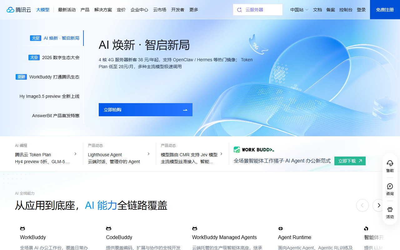Click the 登录 link
Viewport: 400px width, 250px height.
pyautogui.click(x=361, y=10)
